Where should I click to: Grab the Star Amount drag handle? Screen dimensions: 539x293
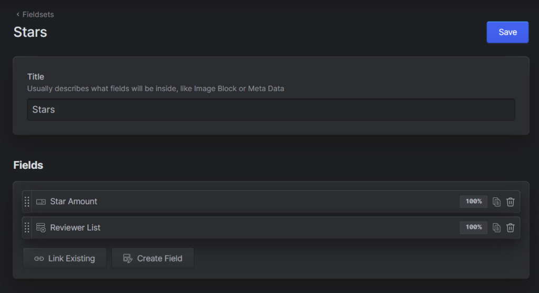tap(27, 201)
